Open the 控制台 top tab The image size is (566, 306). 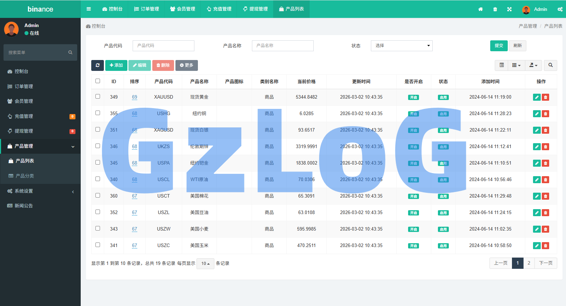[x=112, y=9]
